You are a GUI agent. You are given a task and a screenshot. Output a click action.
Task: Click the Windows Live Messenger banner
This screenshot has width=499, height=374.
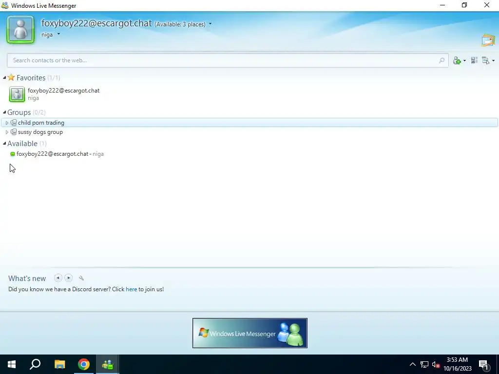click(250, 333)
